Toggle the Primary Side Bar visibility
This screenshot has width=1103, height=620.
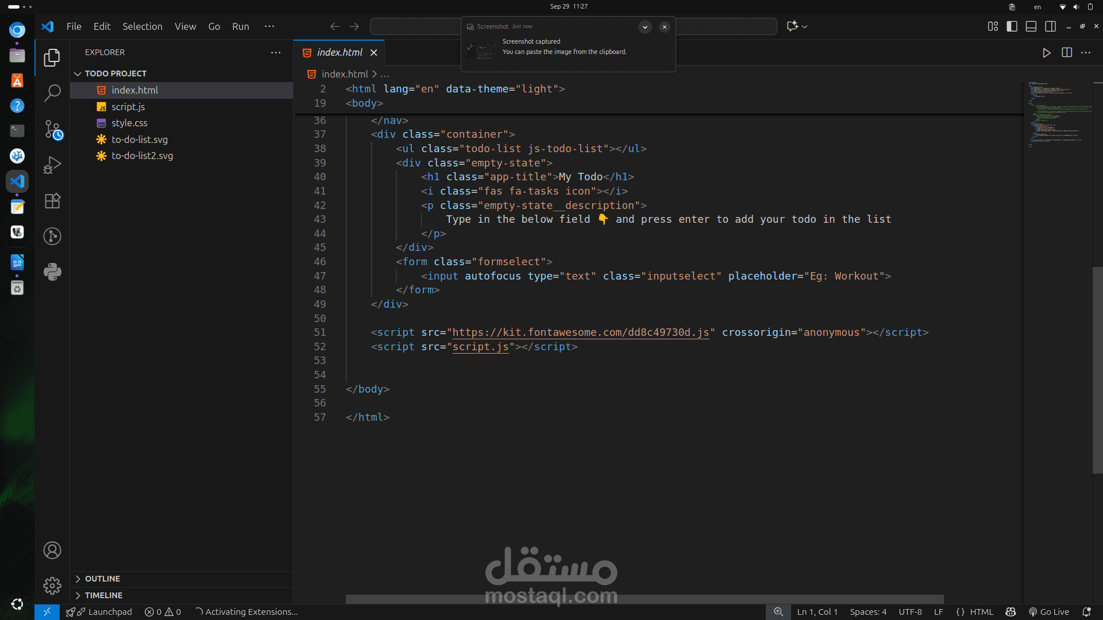[1012, 26]
